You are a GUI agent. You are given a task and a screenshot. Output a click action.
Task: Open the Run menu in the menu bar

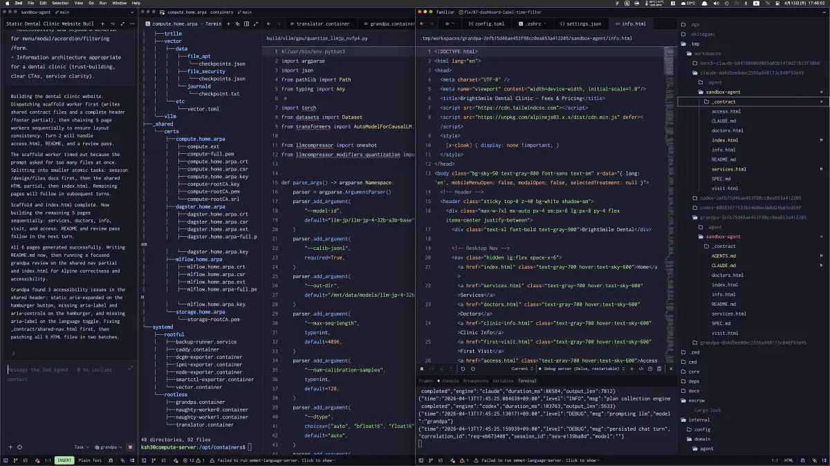[102, 3]
